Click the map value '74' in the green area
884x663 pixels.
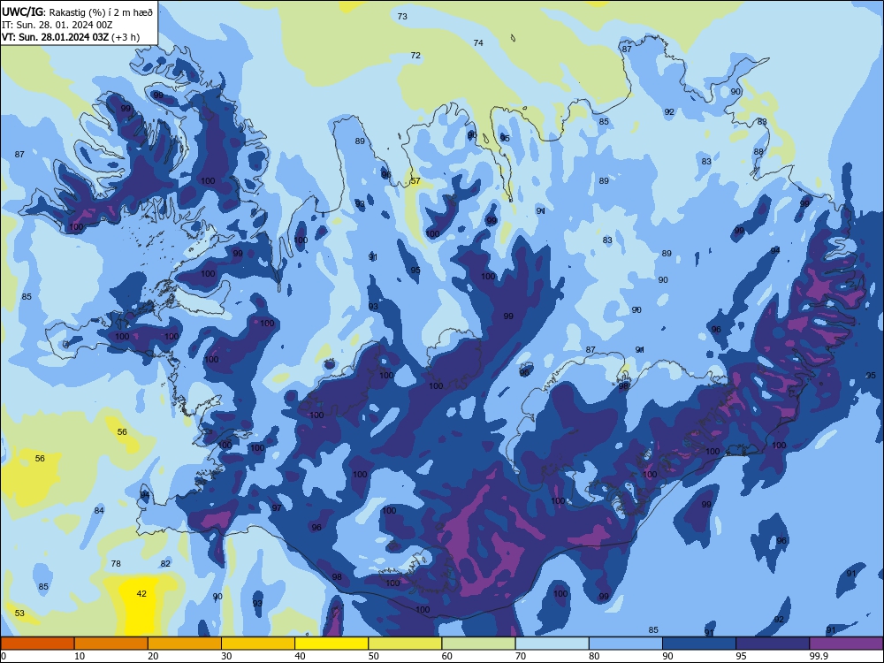pyautogui.click(x=478, y=42)
